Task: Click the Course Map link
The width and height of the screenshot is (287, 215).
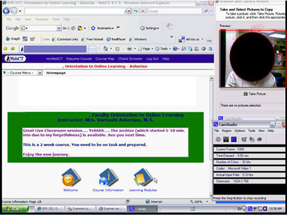Action: pyautogui.click(x=105, y=59)
